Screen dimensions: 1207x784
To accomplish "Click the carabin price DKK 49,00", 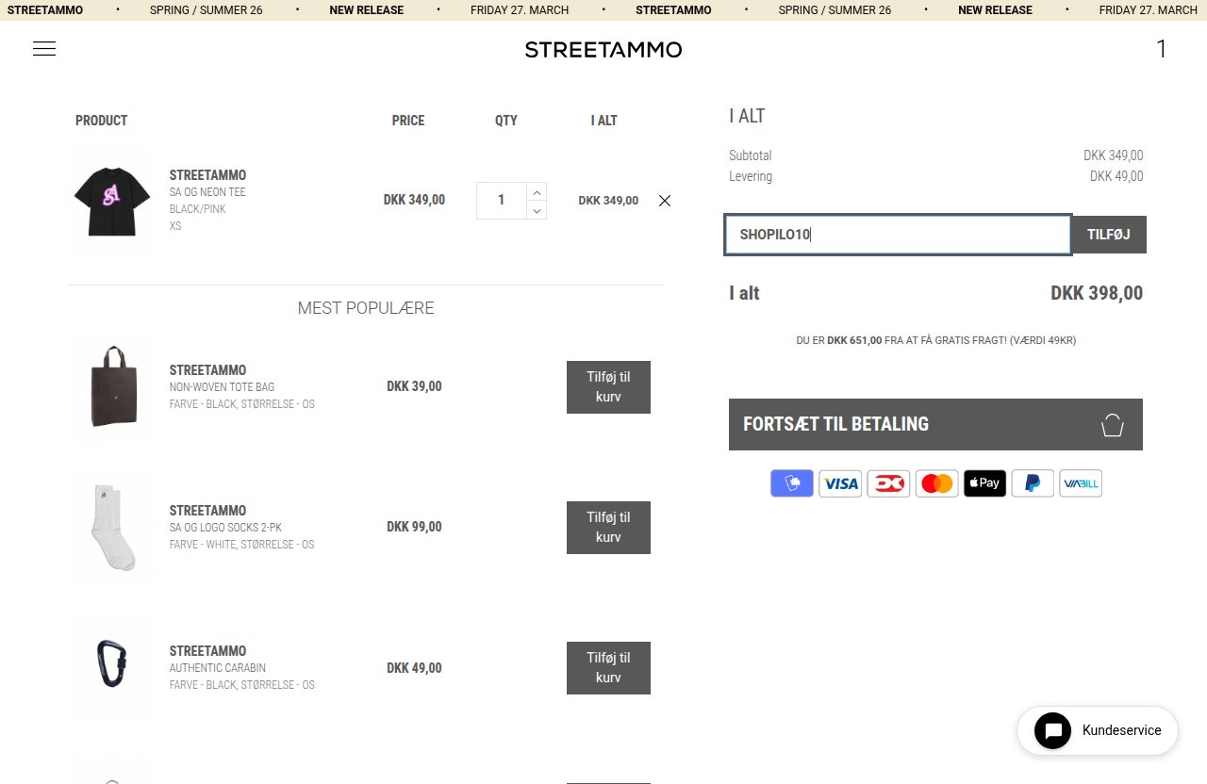I will click(x=414, y=667).
